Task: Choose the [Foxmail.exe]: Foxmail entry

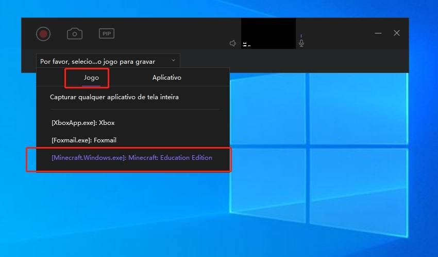Action: pyautogui.click(x=88, y=140)
